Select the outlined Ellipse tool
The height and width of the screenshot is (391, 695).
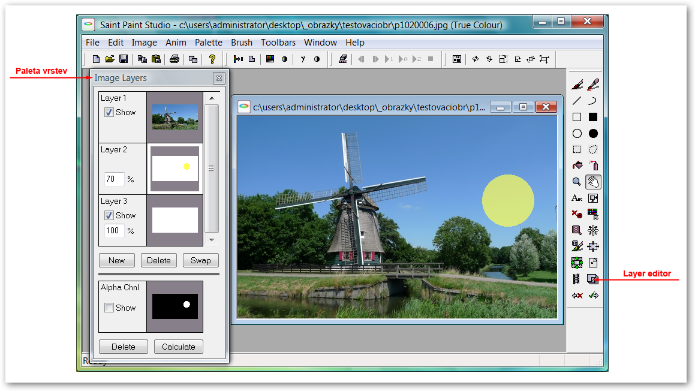coord(577,134)
